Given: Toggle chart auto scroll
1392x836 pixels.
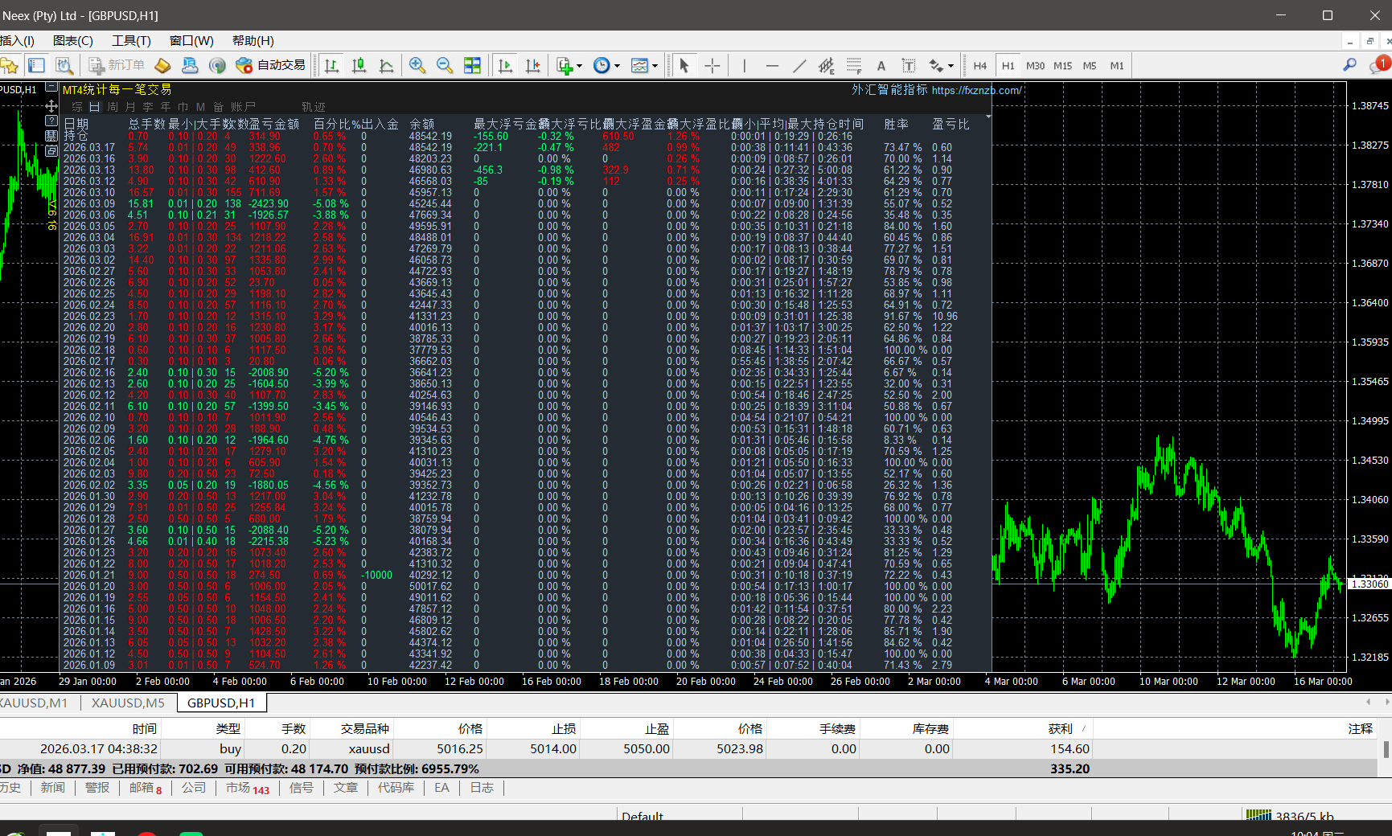Looking at the screenshot, I should tap(505, 66).
